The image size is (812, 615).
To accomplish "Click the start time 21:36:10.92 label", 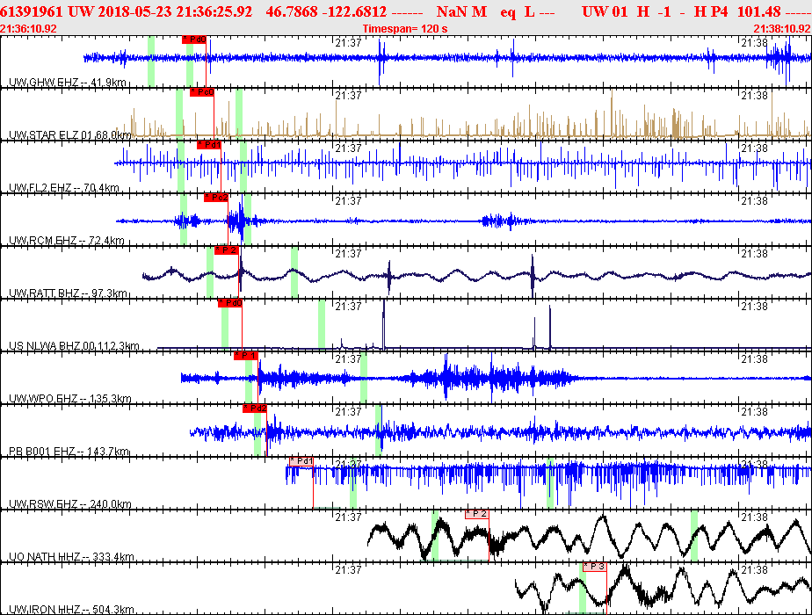I will 28,29.
